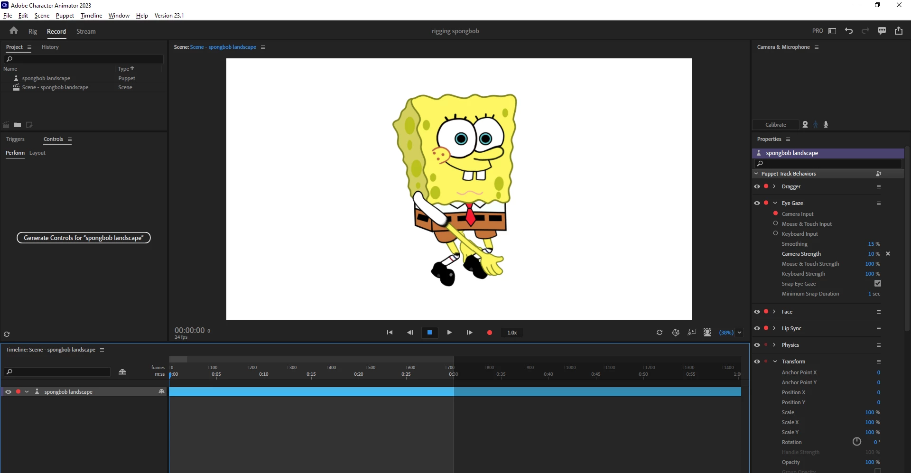Image resolution: width=911 pixels, height=473 pixels.
Task: Collapse the Transform behavior
Action: [x=775, y=362]
